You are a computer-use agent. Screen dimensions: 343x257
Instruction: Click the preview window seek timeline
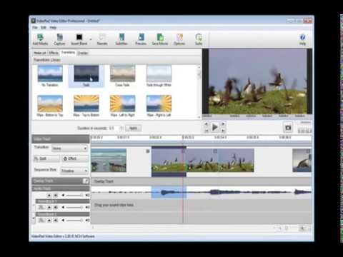pyautogui.click(x=257, y=116)
